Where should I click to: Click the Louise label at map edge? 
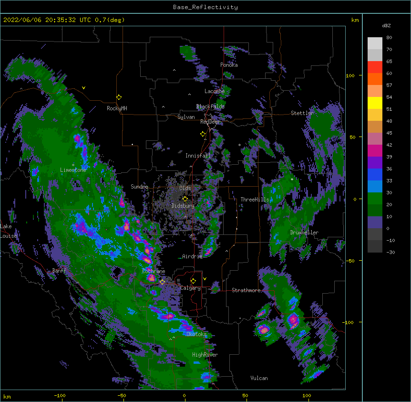tap(9, 236)
